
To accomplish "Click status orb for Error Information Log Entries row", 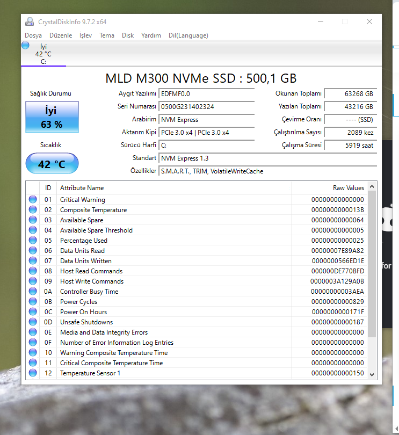I will point(33,342).
